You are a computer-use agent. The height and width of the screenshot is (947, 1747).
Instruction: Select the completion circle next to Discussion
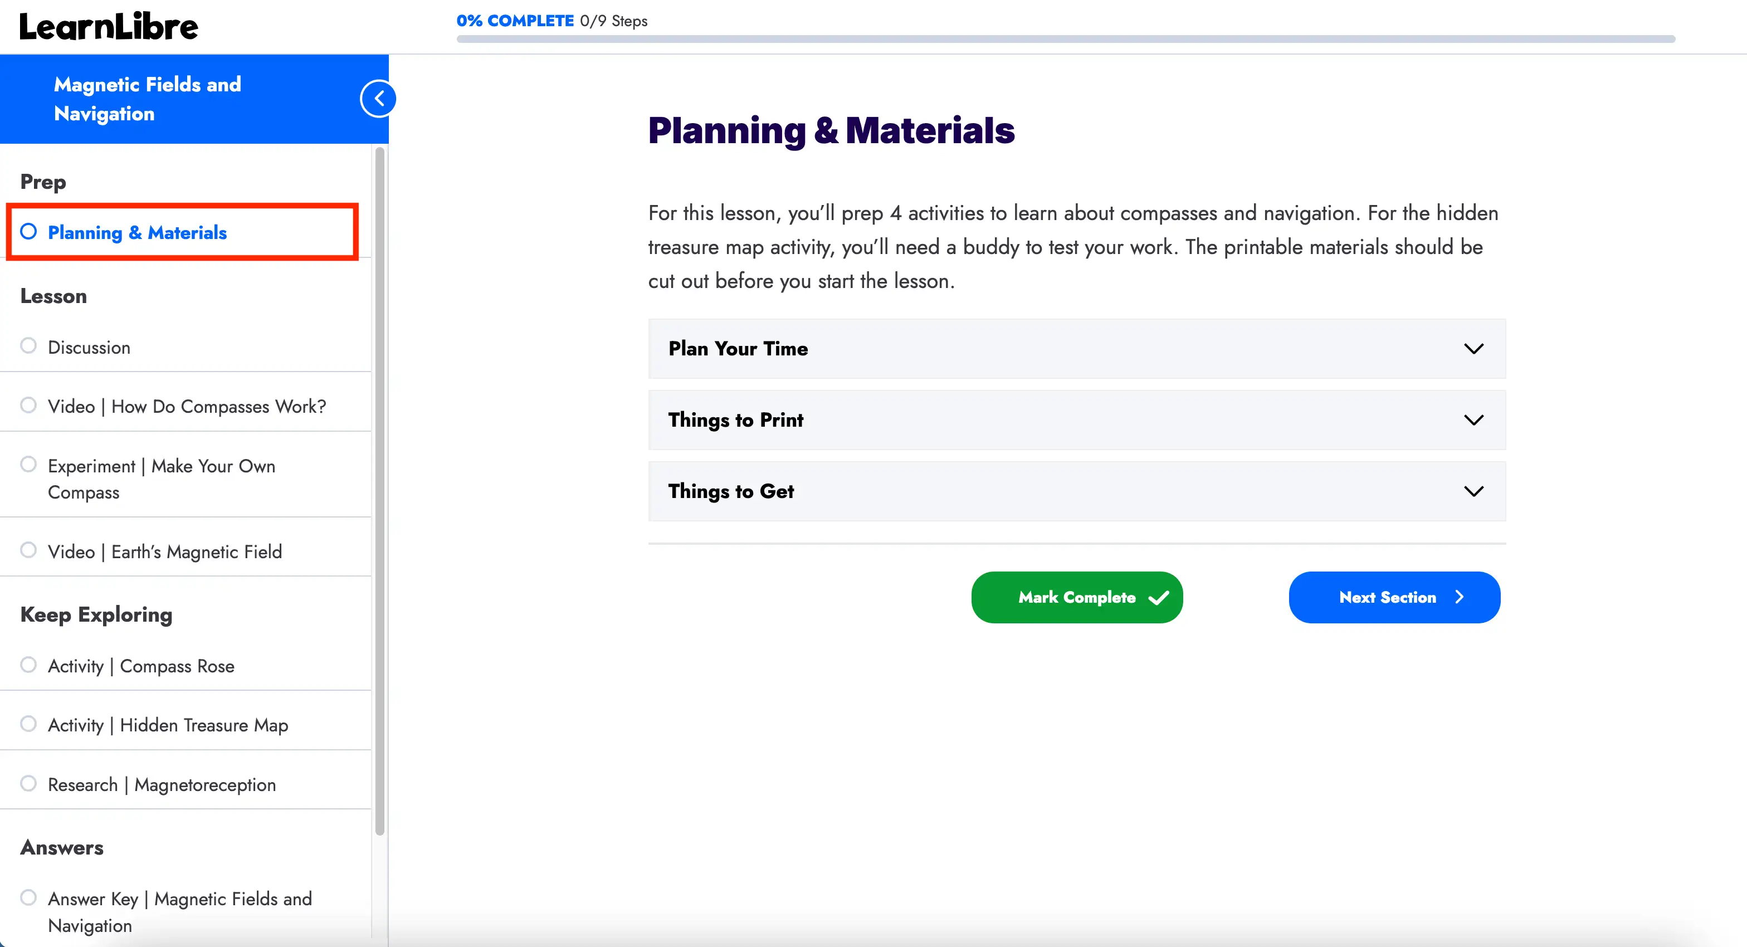tap(28, 345)
